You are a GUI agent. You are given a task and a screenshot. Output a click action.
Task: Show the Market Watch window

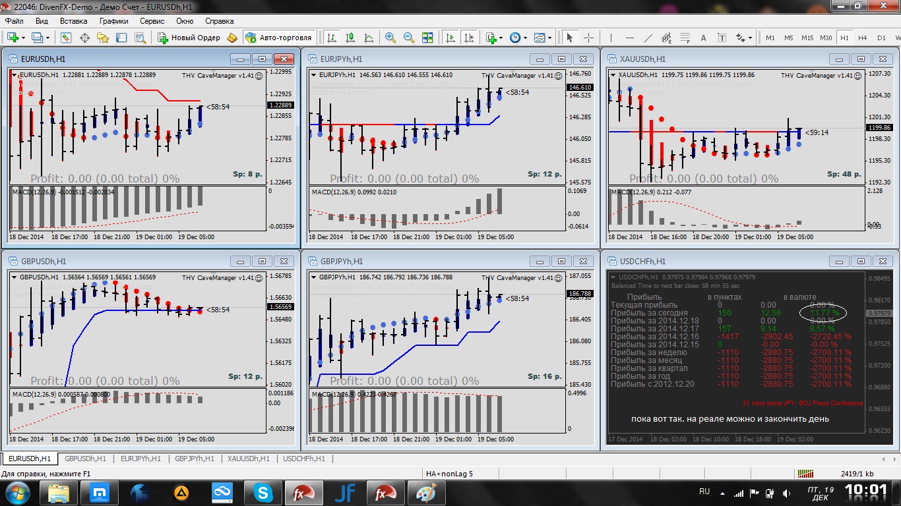tap(67, 38)
